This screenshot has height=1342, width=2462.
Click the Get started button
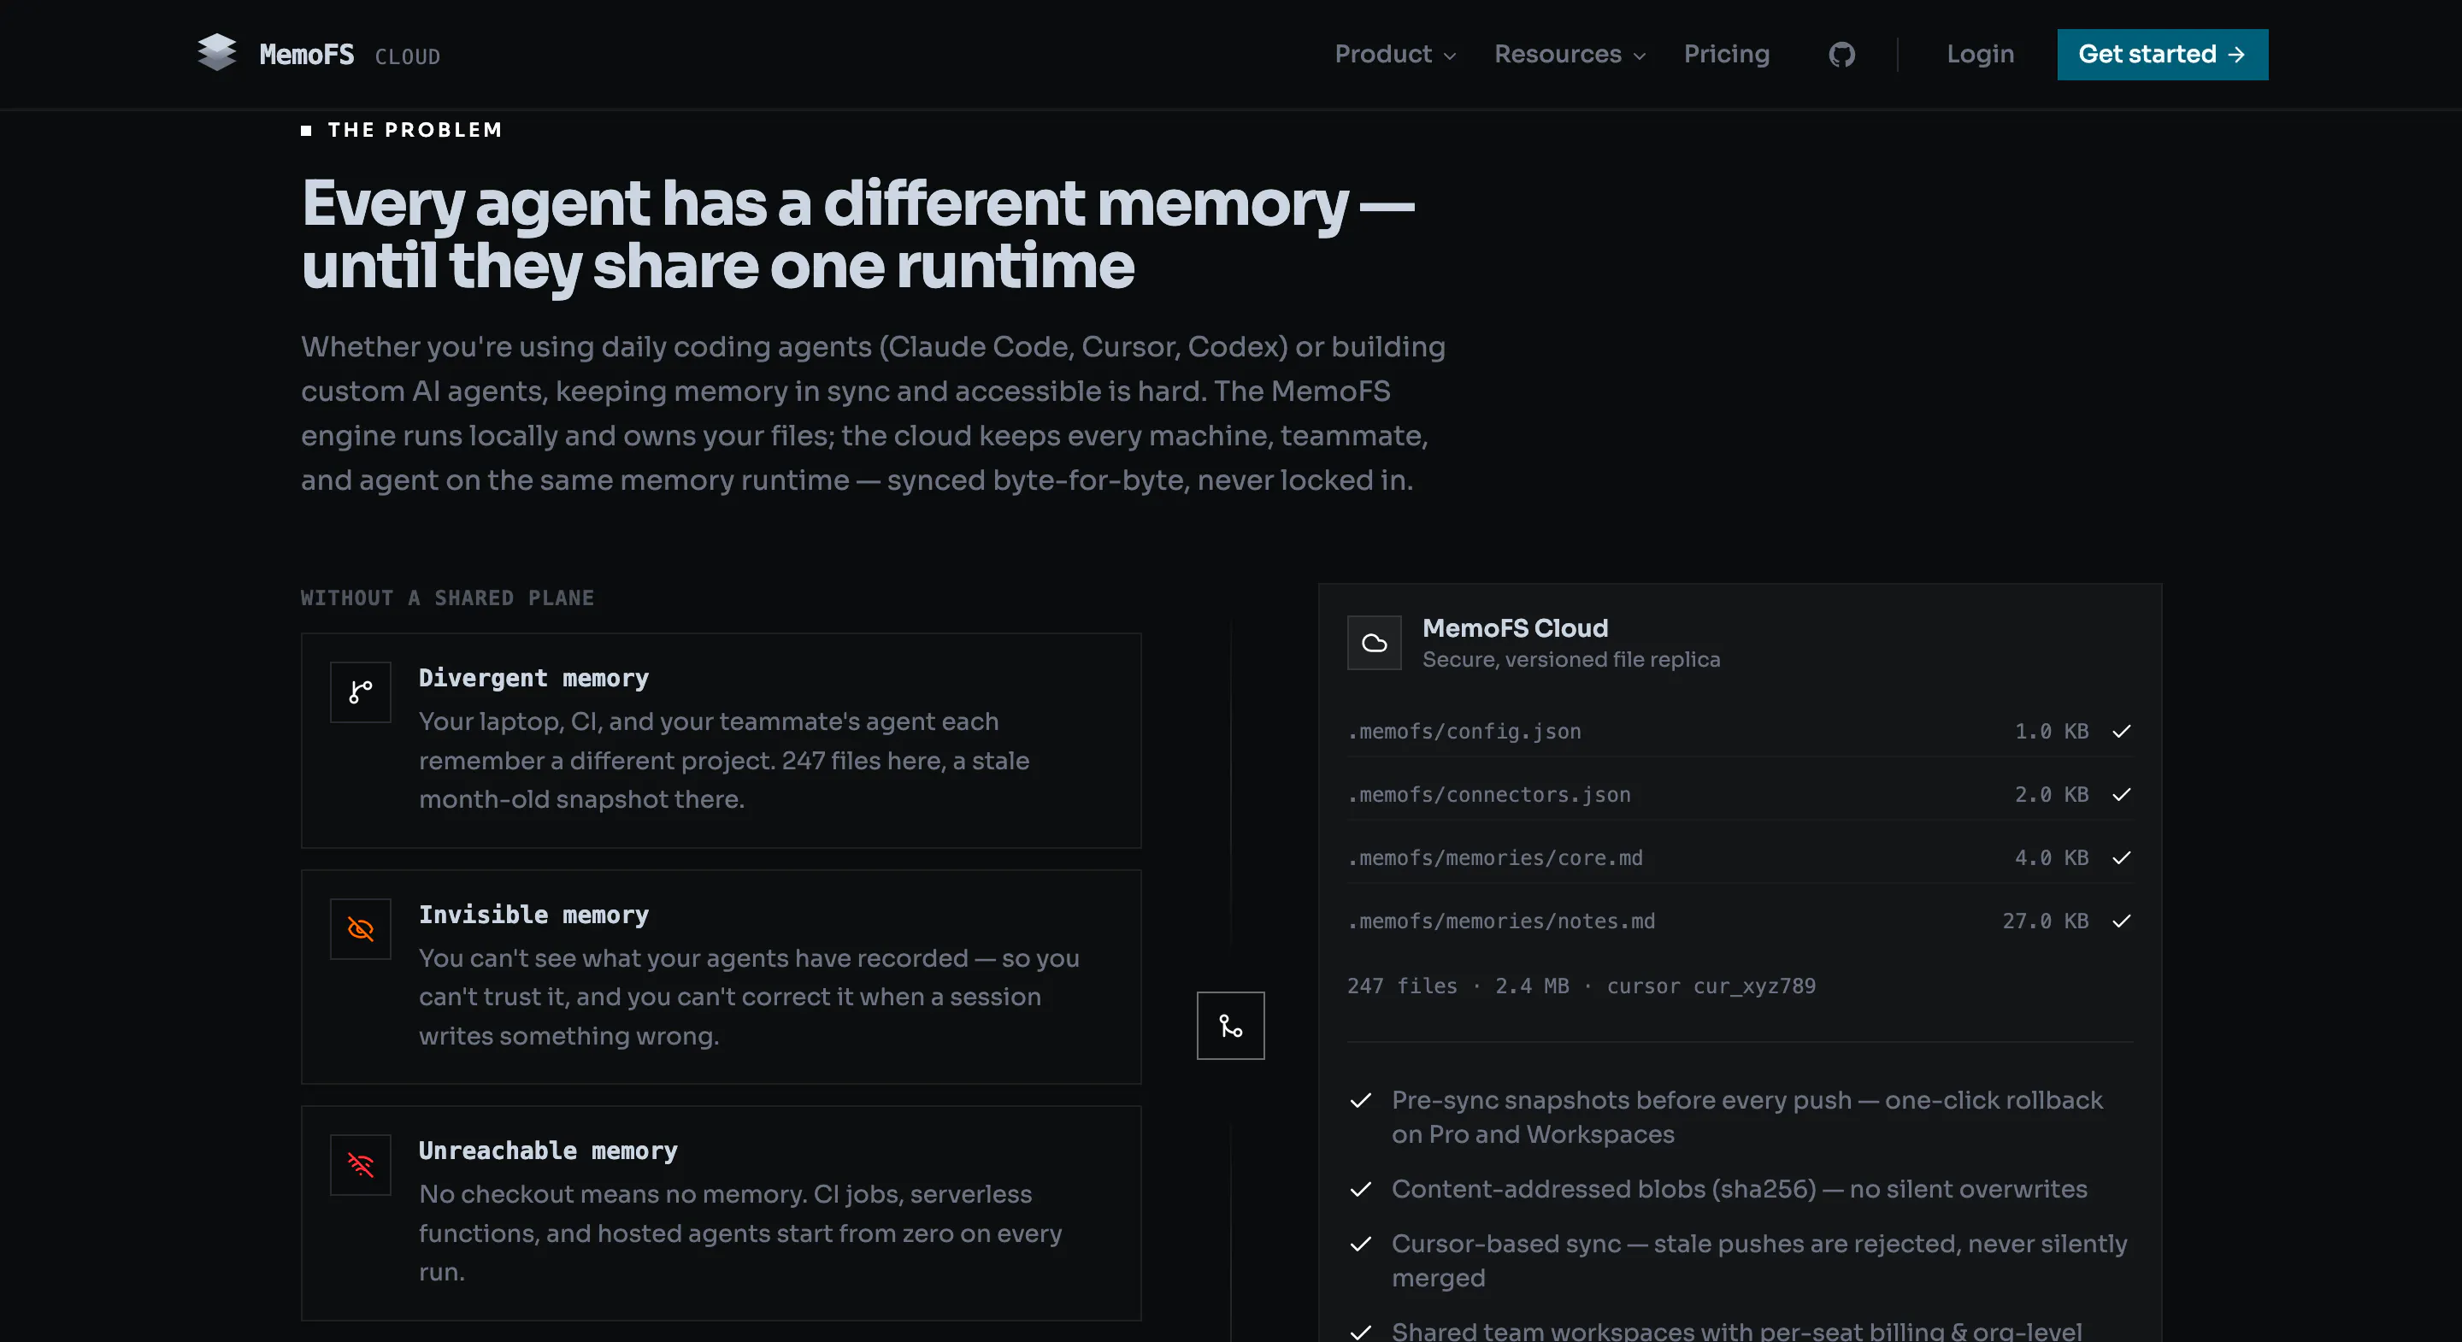[x=2162, y=55]
